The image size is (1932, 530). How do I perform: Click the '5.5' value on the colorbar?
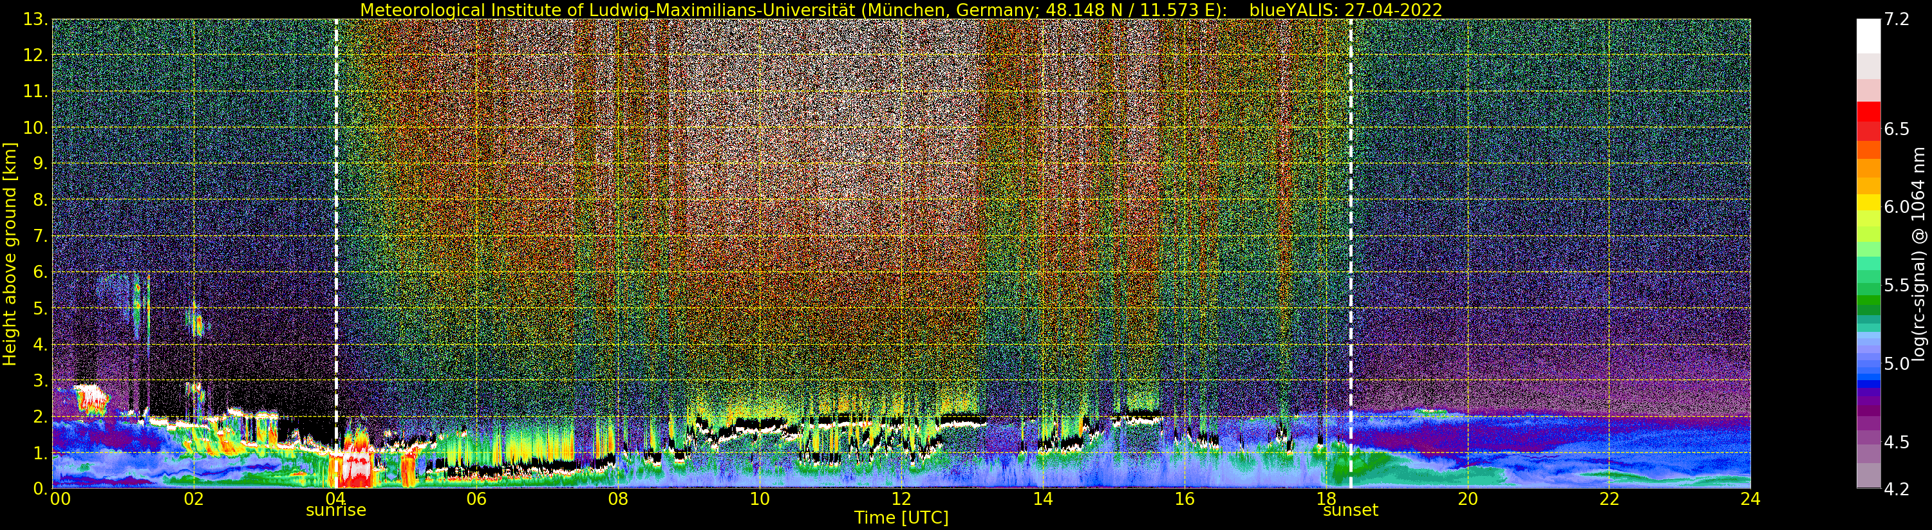pos(1897,286)
